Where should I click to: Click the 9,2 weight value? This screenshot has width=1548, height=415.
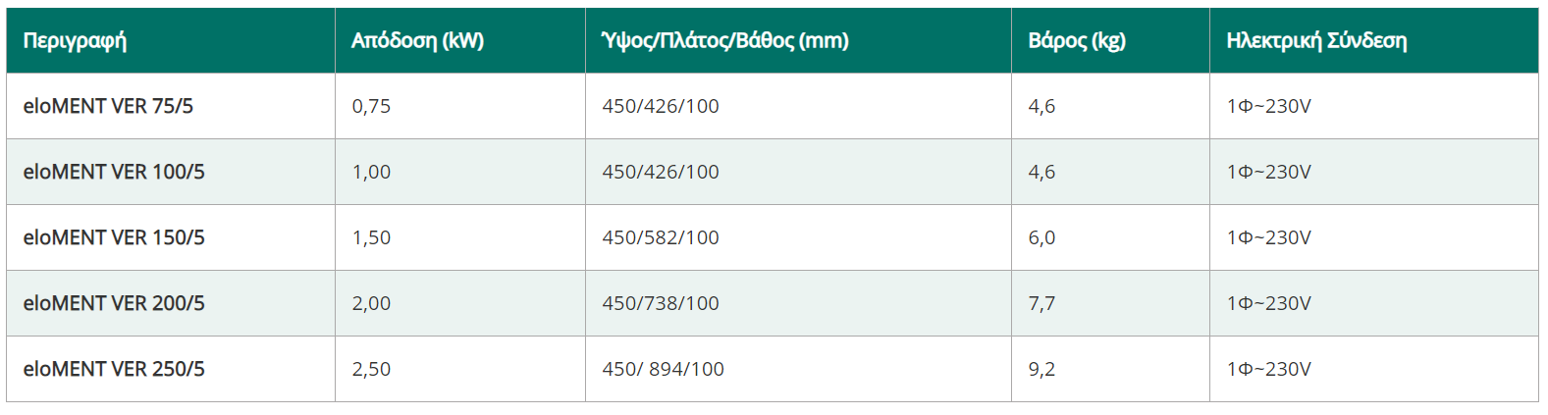[1041, 369]
